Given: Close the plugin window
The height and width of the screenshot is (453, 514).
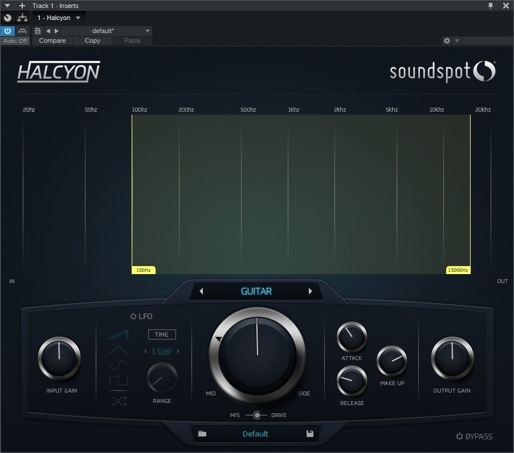Looking at the screenshot, I should [506, 6].
